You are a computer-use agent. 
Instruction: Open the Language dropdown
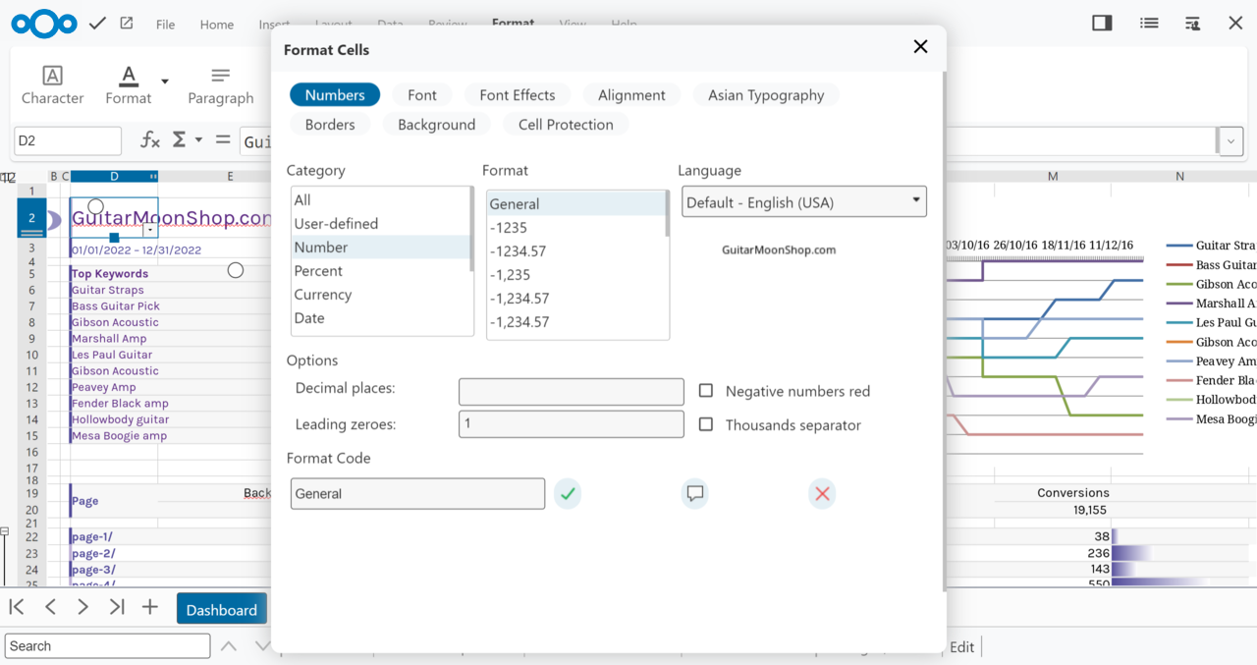click(x=804, y=202)
